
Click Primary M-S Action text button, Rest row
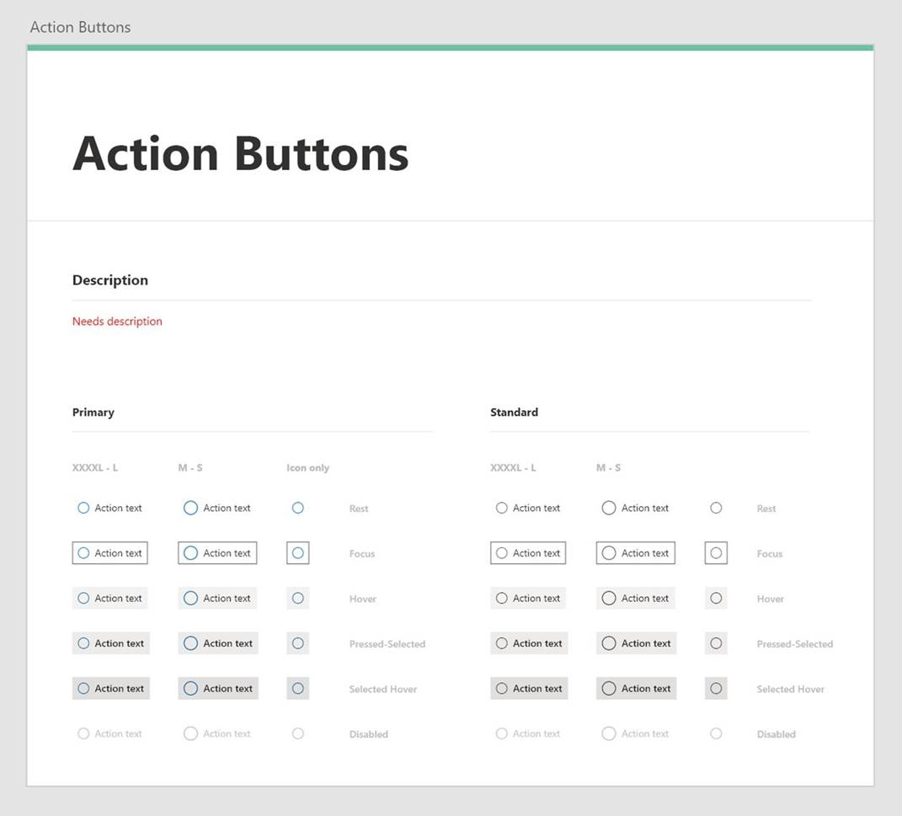[x=217, y=508]
